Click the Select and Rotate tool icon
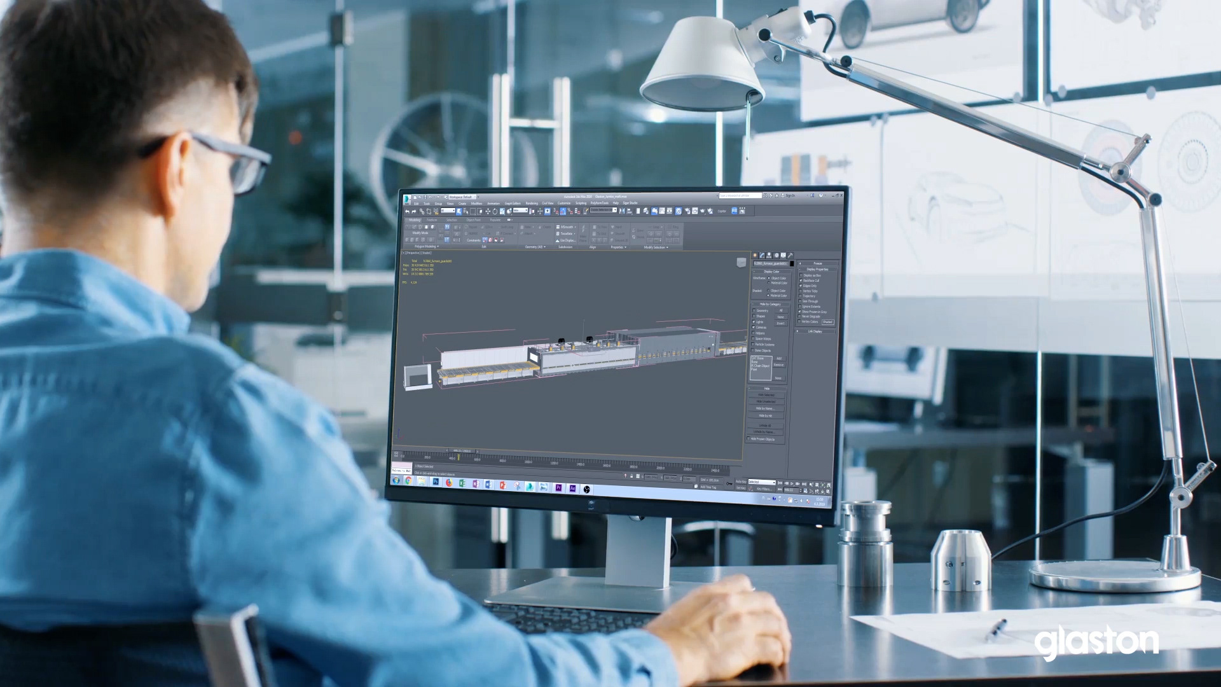This screenshot has height=687, width=1221. pos(495,212)
